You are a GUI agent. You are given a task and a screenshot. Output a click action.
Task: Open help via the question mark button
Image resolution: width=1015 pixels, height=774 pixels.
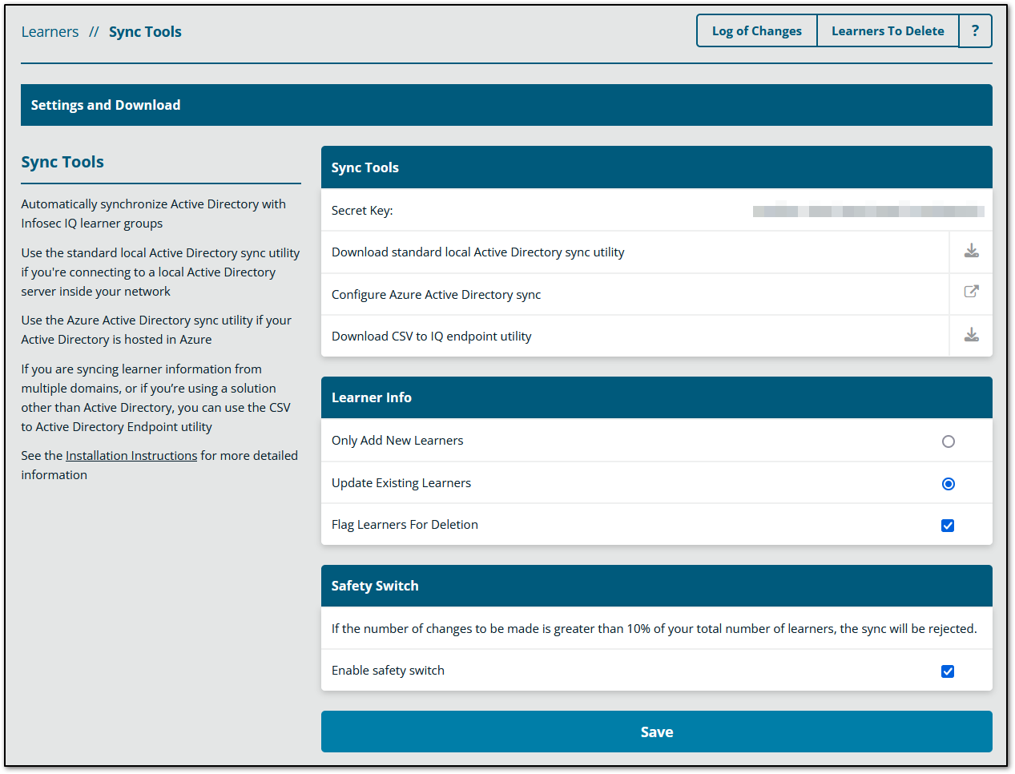[x=975, y=30]
